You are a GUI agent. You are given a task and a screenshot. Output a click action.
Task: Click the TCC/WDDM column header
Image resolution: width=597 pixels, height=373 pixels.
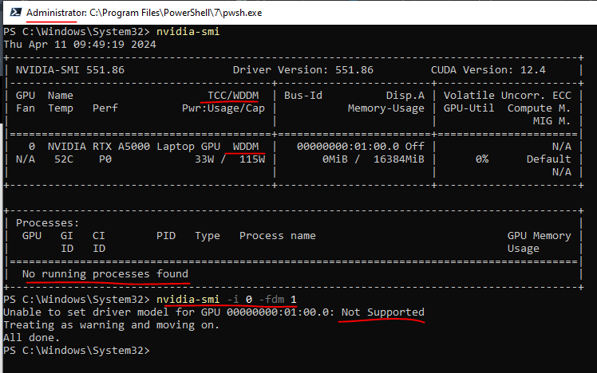point(232,96)
